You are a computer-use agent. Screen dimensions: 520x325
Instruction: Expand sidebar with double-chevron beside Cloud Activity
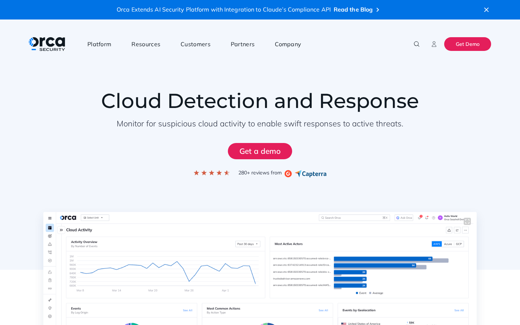pyautogui.click(x=61, y=230)
